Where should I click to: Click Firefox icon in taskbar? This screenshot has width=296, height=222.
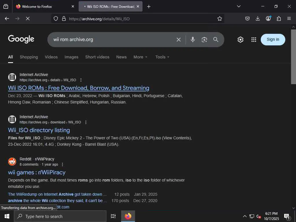(128, 216)
